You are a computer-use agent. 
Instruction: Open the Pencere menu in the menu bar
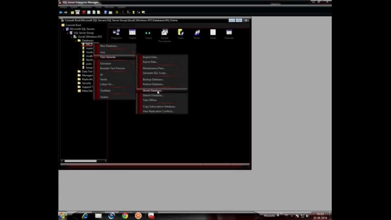coord(109,7)
